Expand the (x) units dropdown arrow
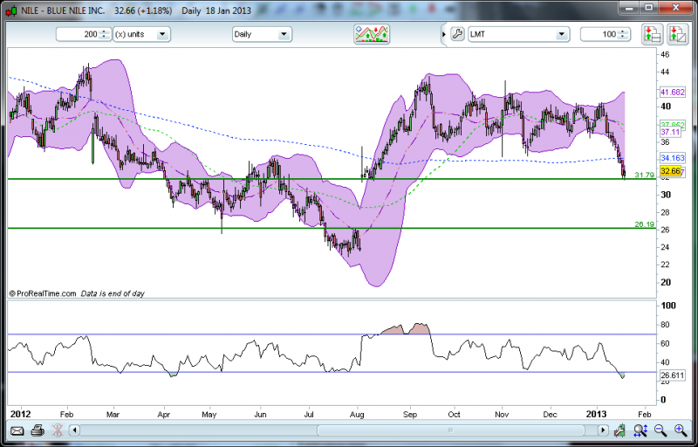The height and width of the screenshot is (447, 698). (x=163, y=34)
